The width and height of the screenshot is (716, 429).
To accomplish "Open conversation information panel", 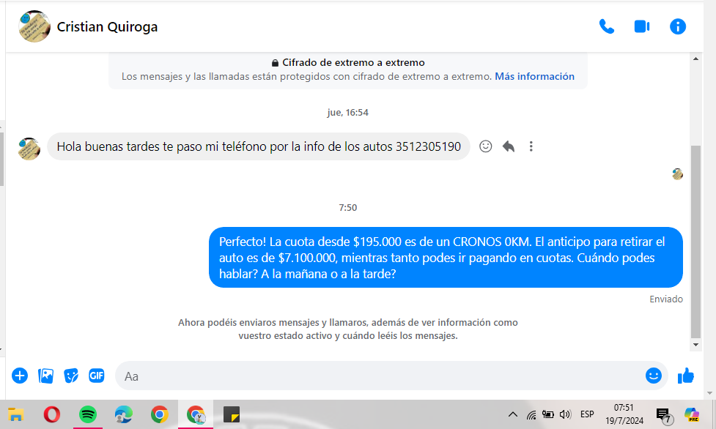I will pos(678,27).
